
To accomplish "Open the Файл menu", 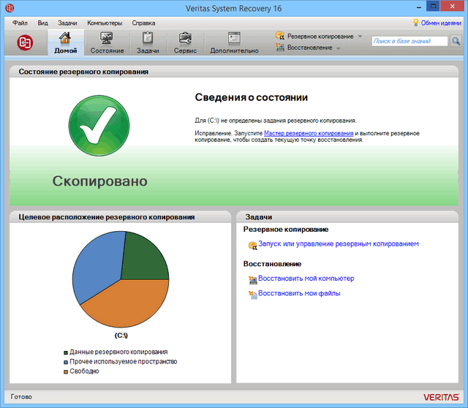I will (20, 23).
